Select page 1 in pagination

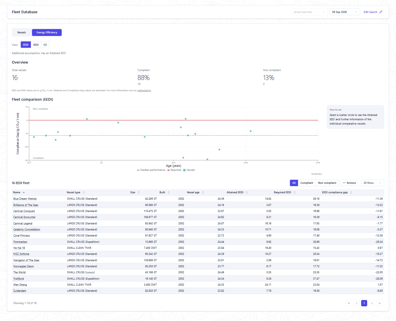(x=364, y=303)
